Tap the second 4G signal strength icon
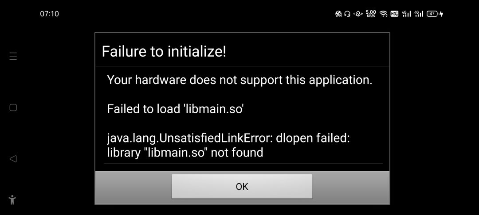 pos(419,14)
